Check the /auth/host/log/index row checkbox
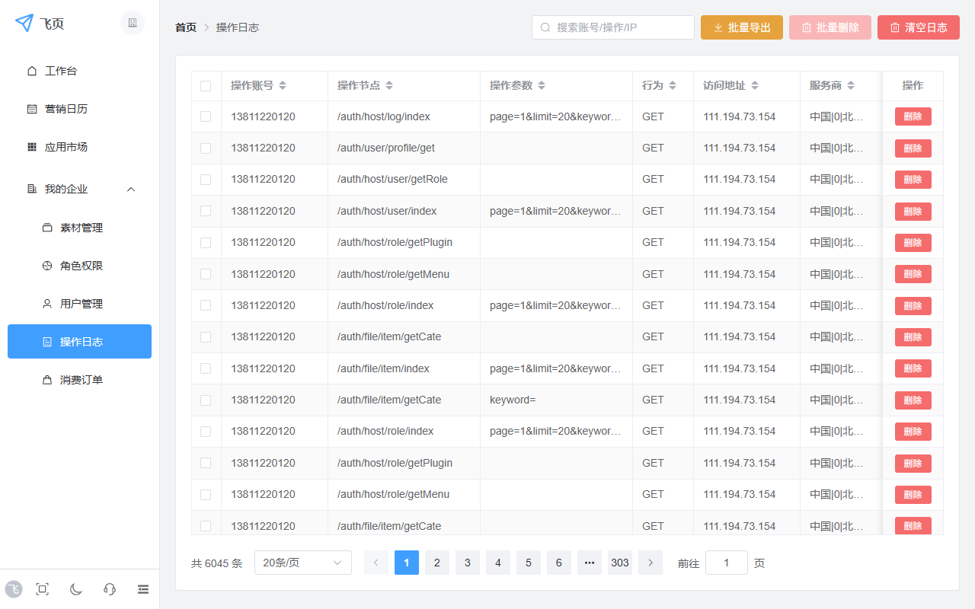The width and height of the screenshot is (975, 609). click(206, 116)
